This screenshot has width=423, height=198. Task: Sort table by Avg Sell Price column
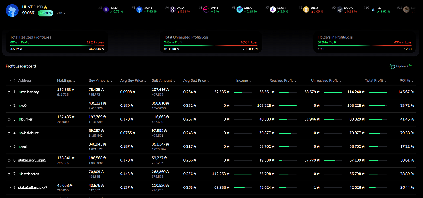tap(196, 80)
